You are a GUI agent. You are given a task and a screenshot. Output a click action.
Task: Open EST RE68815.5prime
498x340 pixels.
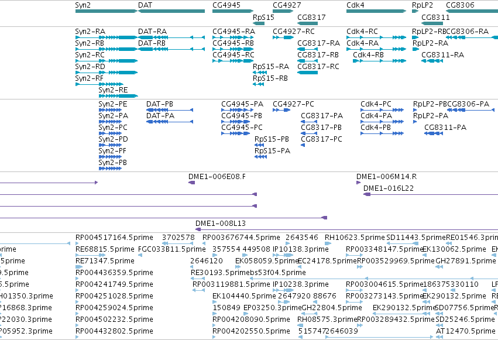(x=105, y=249)
